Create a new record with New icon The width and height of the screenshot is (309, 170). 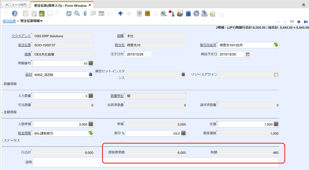click(26, 13)
